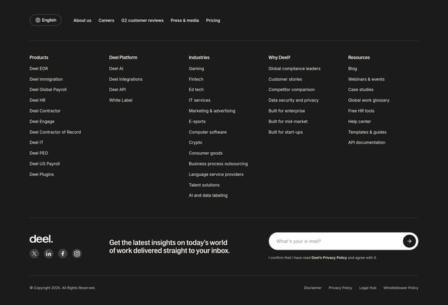
Task: Go to IT services
Action: 200,100
